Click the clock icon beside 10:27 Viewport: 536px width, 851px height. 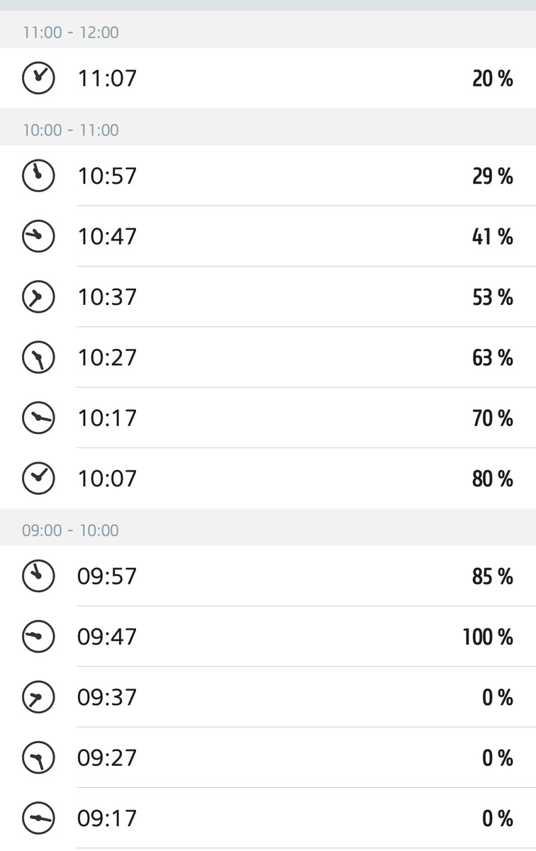coord(38,357)
